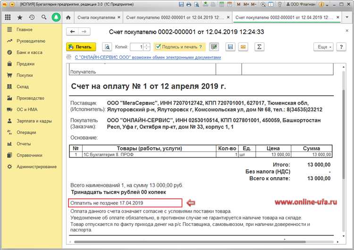Screen dimensions: 354x250
Task: Expand the open tabs list arrow
Action: tap(347, 17)
